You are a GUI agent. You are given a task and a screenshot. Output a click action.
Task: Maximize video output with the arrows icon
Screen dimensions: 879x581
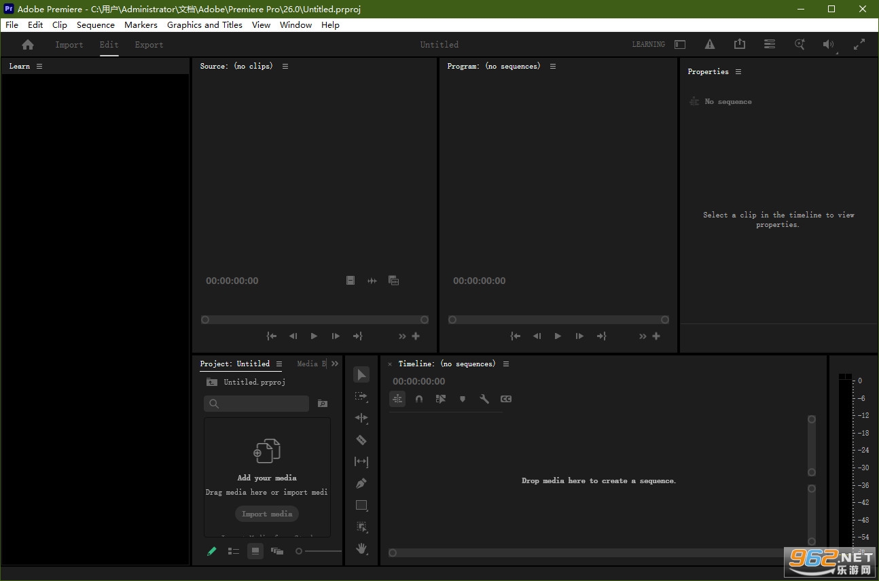click(x=859, y=44)
